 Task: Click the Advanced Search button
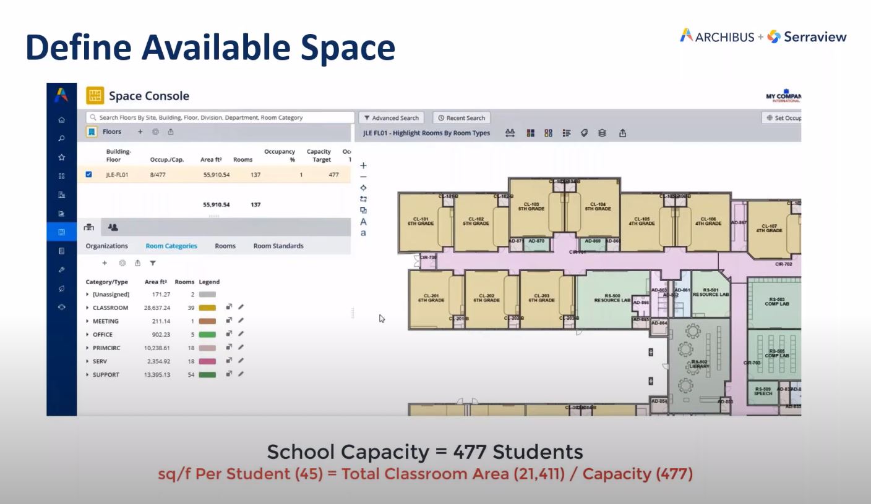pyautogui.click(x=391, y=117)
